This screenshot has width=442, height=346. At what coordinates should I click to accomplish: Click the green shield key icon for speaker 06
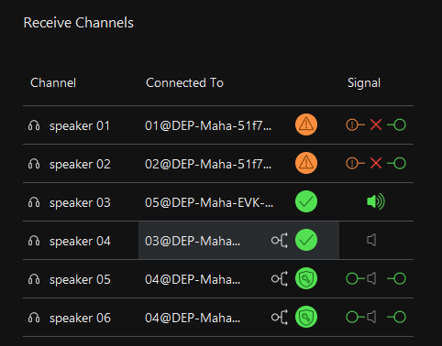(x=306, y=317)
